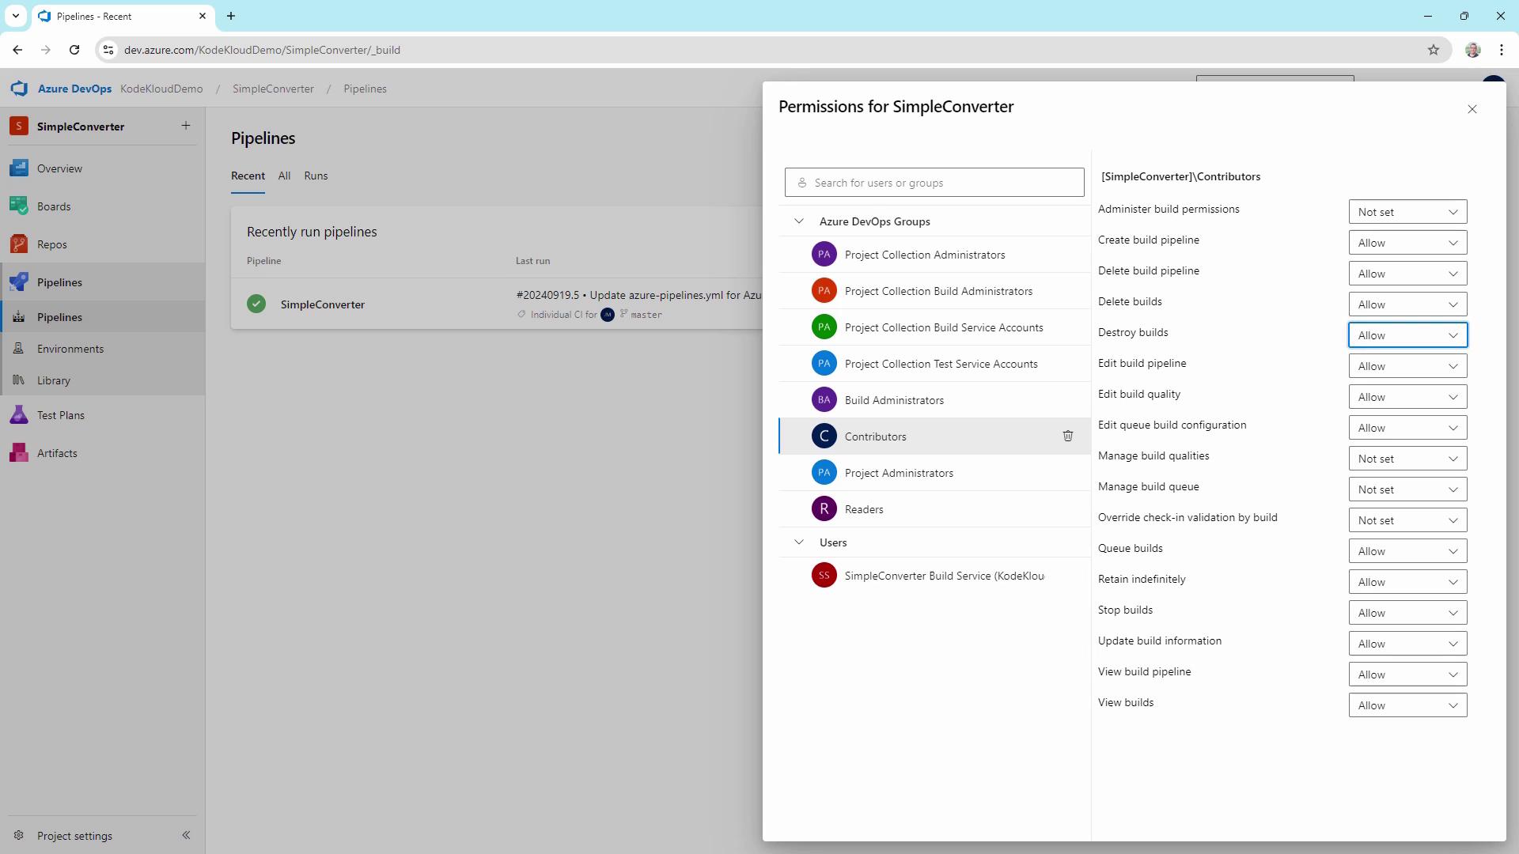Open the SimpleConverter pipeline link
Image resolution: width=1519 pixels, height=854 pixels.
(323, 304)
